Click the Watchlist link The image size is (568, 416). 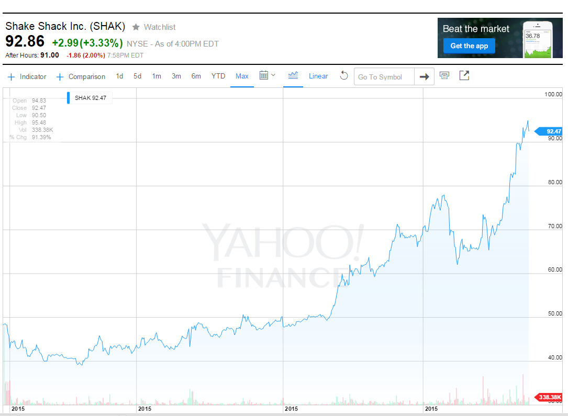(x=159, y=27)
